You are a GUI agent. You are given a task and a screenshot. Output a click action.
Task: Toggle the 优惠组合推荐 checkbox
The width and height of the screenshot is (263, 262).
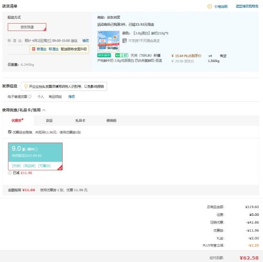9,132
